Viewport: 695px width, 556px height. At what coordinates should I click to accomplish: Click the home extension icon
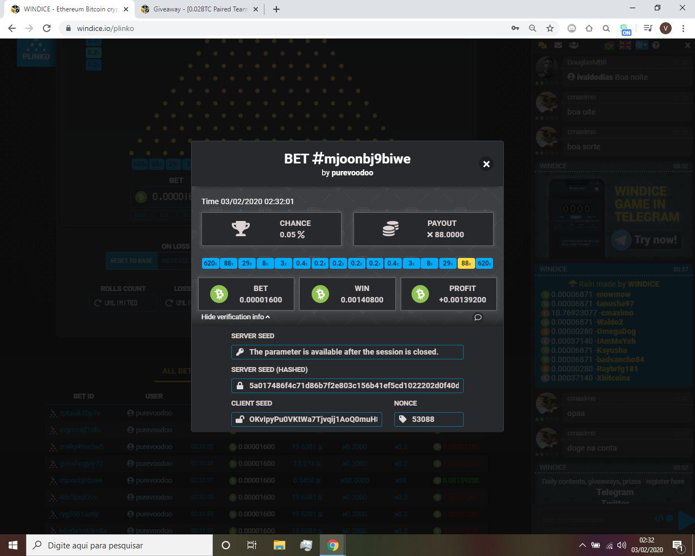(x=589, y=28)
